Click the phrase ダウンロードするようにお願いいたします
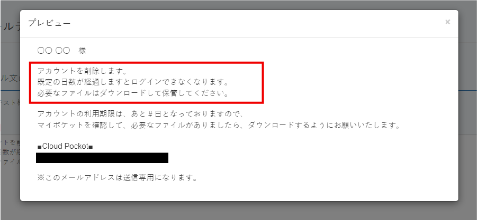The image size is (477, 220). [324, 125]
